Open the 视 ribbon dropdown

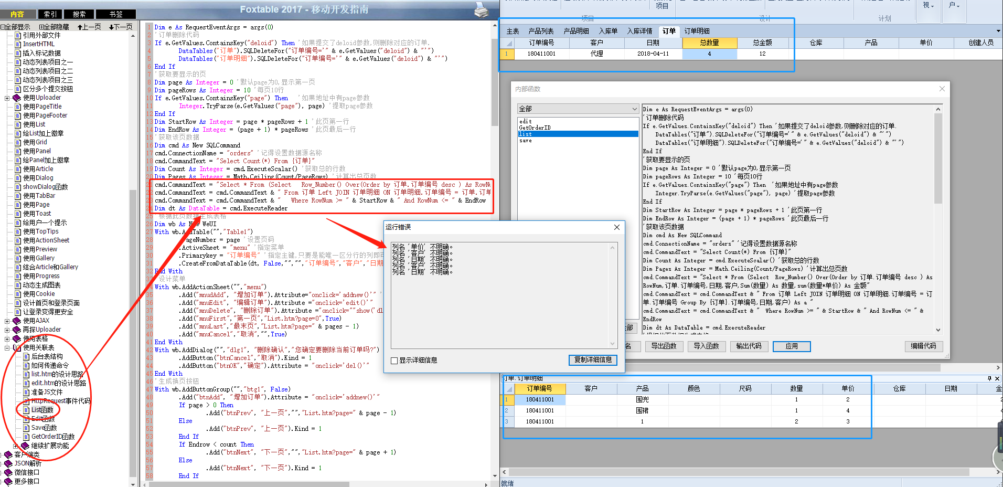click(x=928, y=5)
